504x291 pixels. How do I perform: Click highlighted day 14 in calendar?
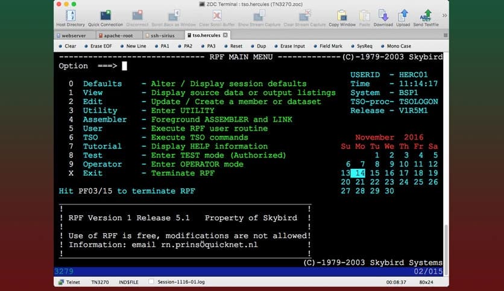point(358,173)
